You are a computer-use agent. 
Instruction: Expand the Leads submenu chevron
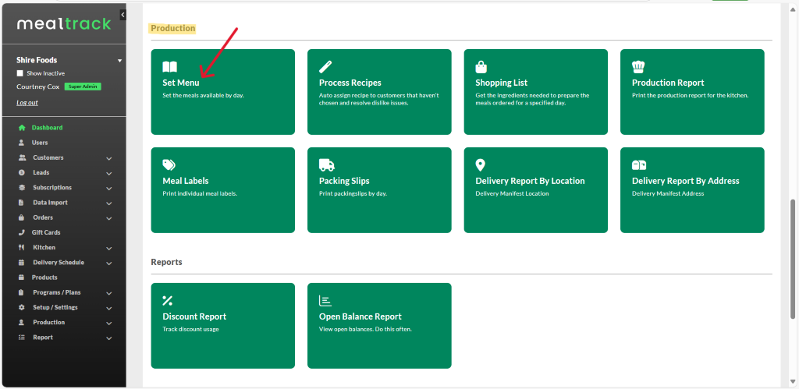[x=109, y=173]
